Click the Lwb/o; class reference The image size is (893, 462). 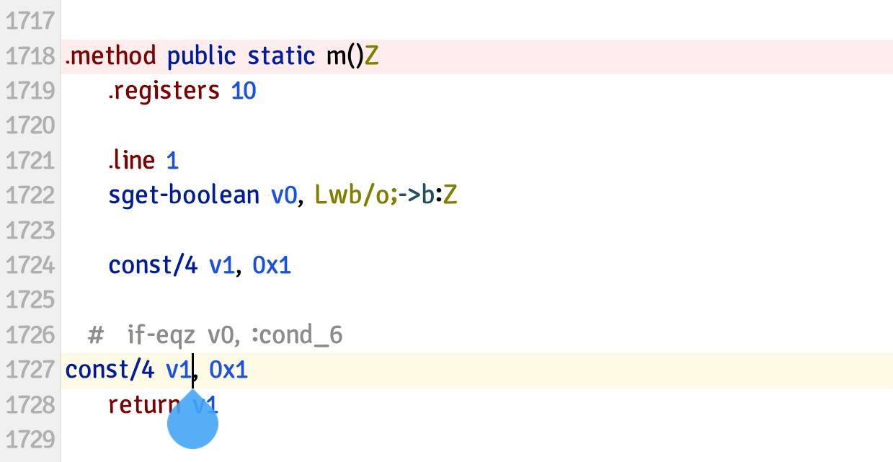click(x=356, y=195)
